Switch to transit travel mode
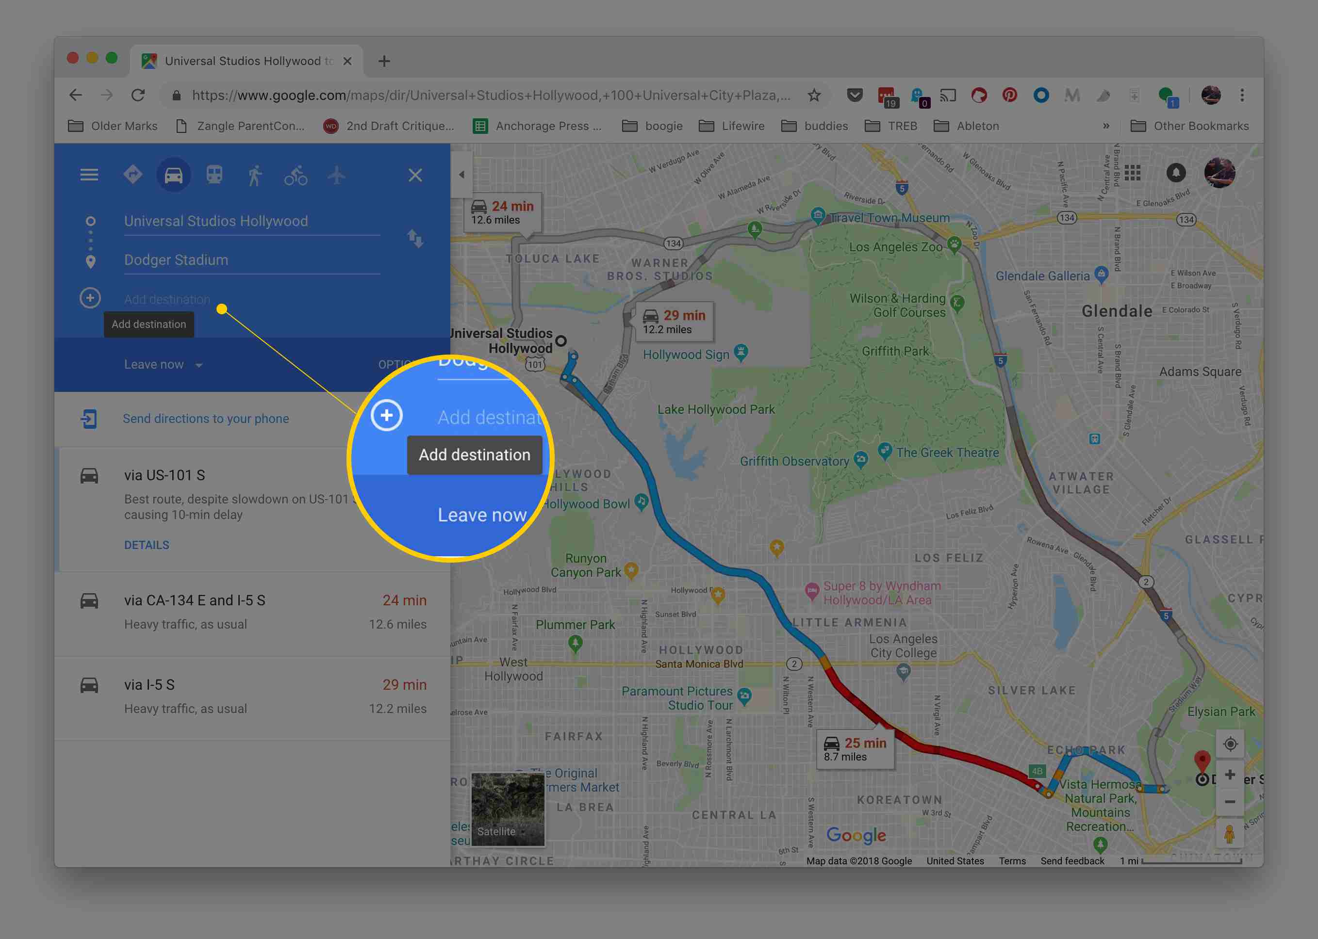The height and width of the screenshot is (939, 1318). 214,175
